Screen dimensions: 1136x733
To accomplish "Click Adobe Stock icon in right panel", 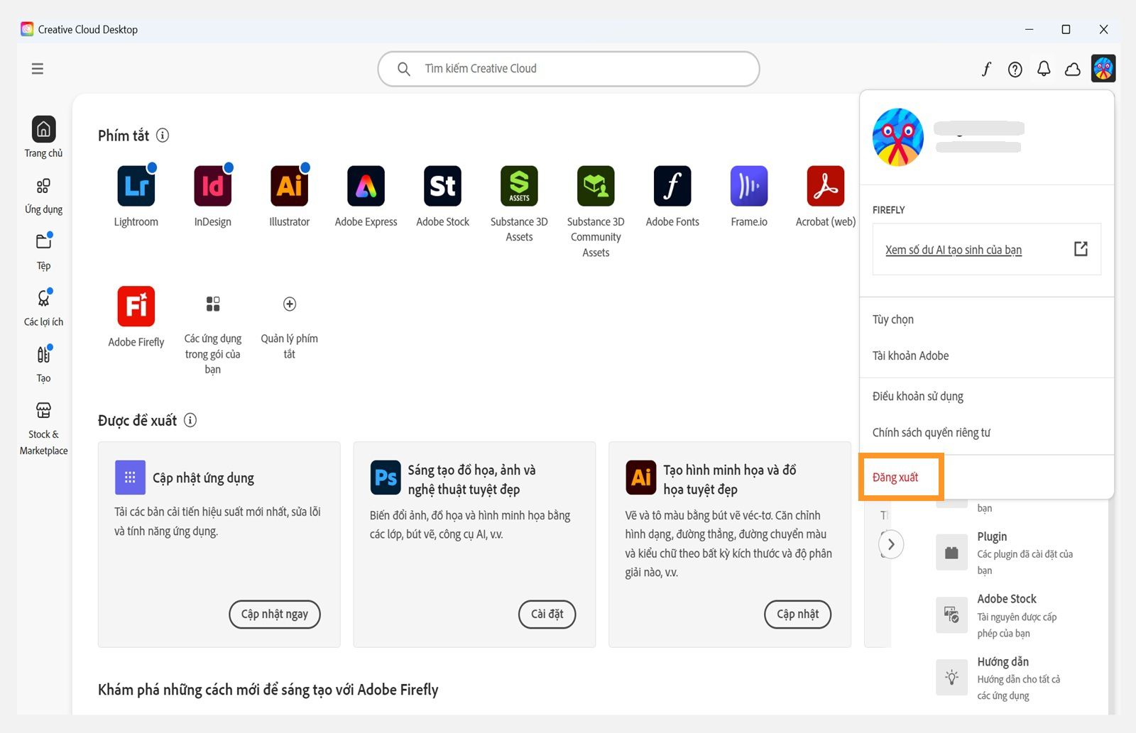I will click(x=952, y=614).
